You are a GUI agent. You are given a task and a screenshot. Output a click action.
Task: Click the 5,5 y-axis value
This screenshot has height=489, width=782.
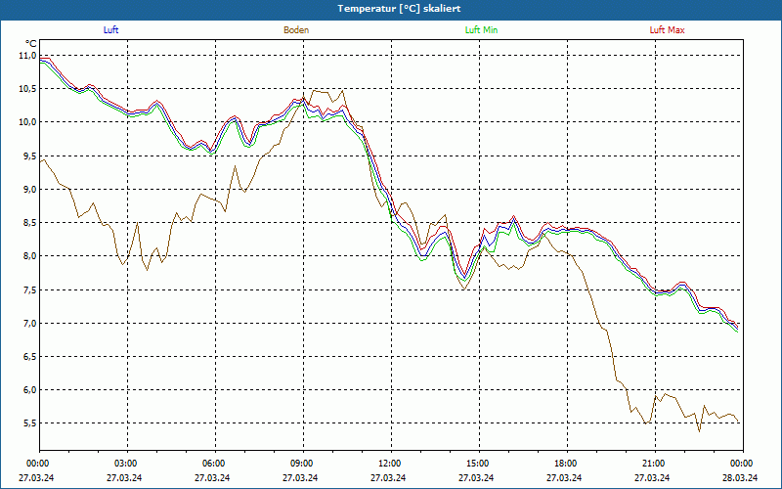click(x=30, y=423)
